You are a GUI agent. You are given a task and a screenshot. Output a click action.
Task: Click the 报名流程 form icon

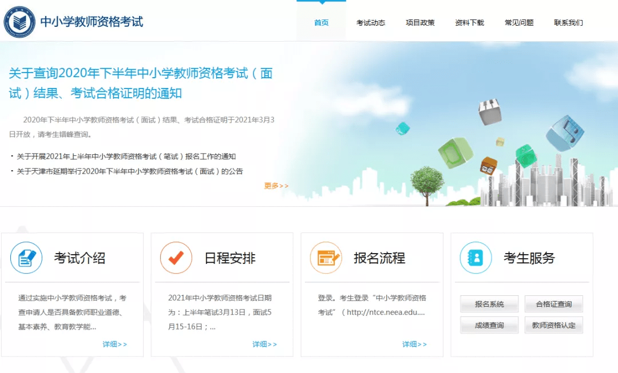point(326,258)
